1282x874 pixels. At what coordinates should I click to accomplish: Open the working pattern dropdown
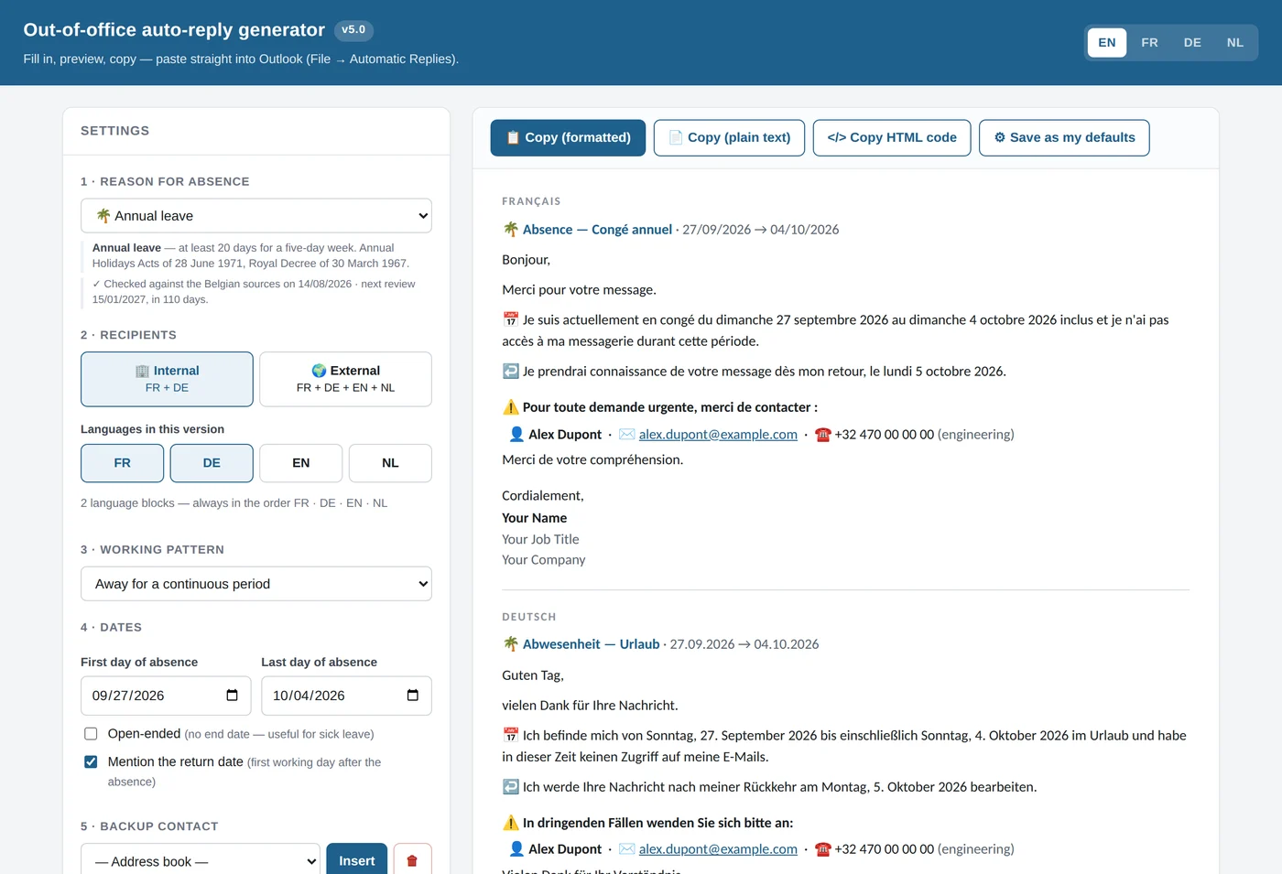pyautogui.click(x=256, y=584)
